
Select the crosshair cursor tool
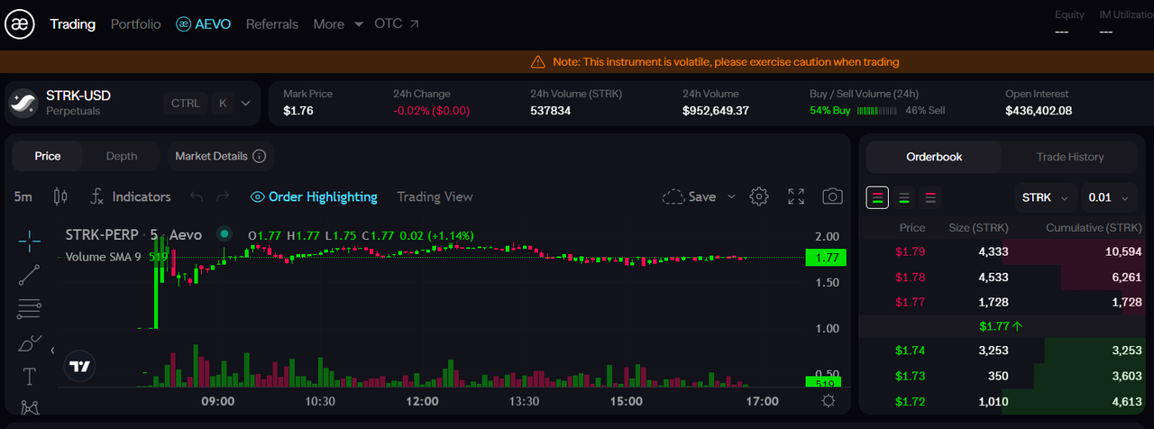click(x=29, y=241)
